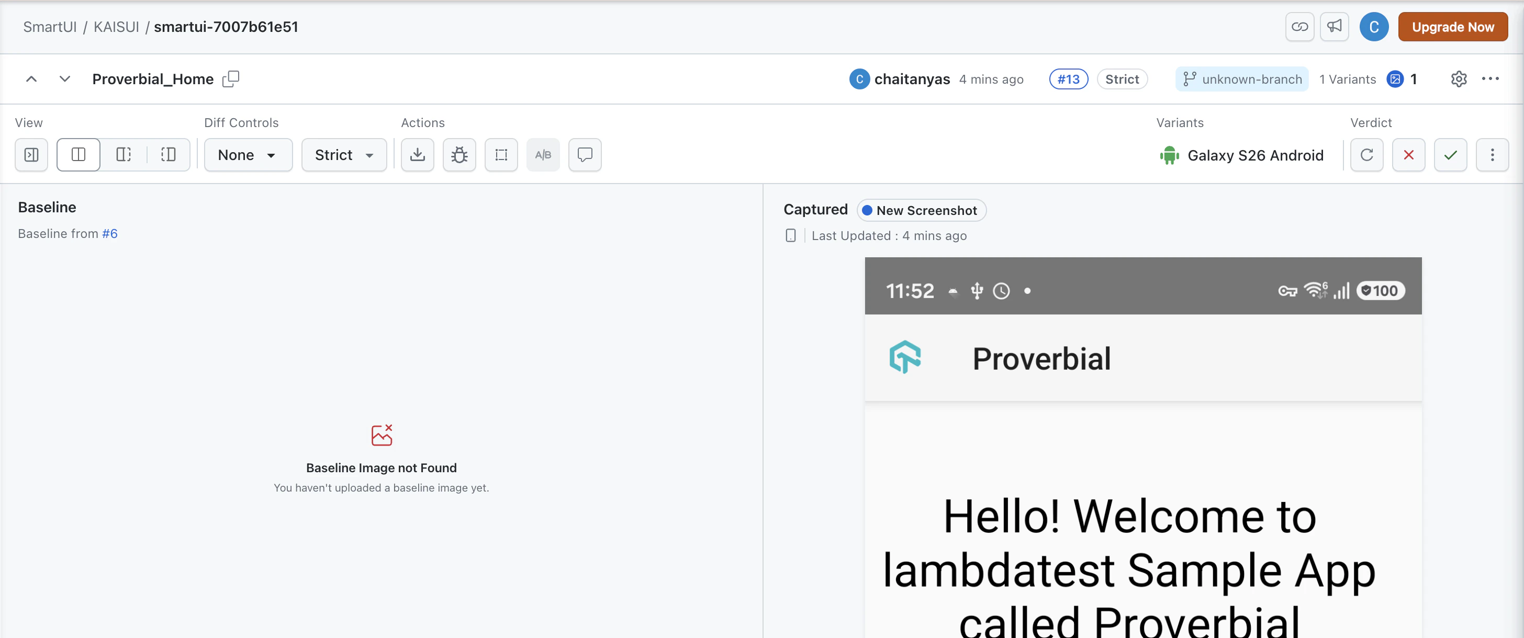Open the #13 build badge

point(1068,79)
